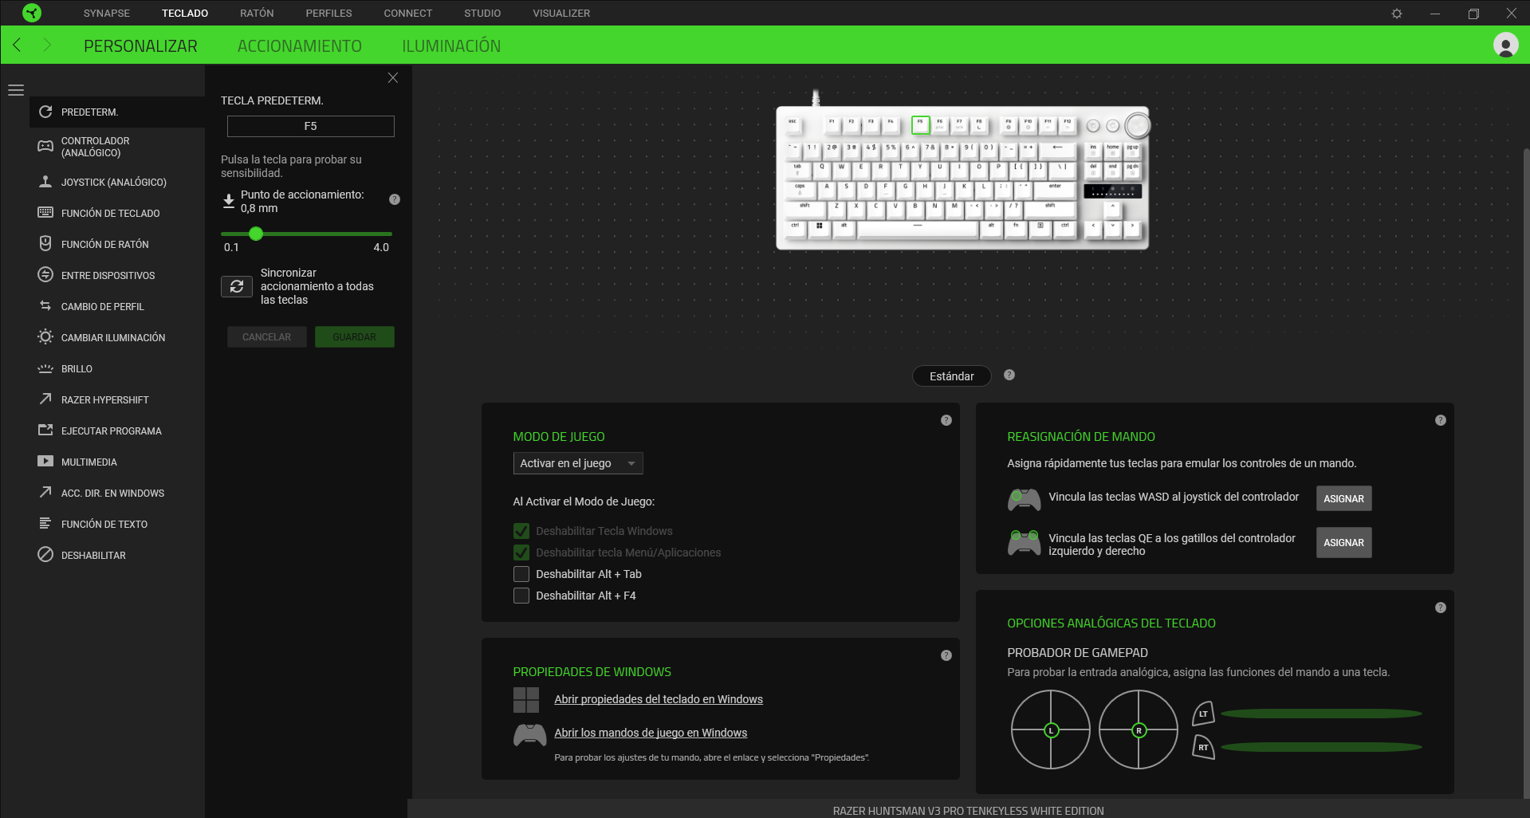Click the F5 default key input field
Screen dimensions: 1530x818
pyautogui.click(x=310, y=126)
